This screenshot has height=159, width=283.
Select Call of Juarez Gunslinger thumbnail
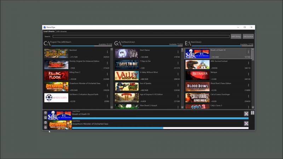pos(197,98)
